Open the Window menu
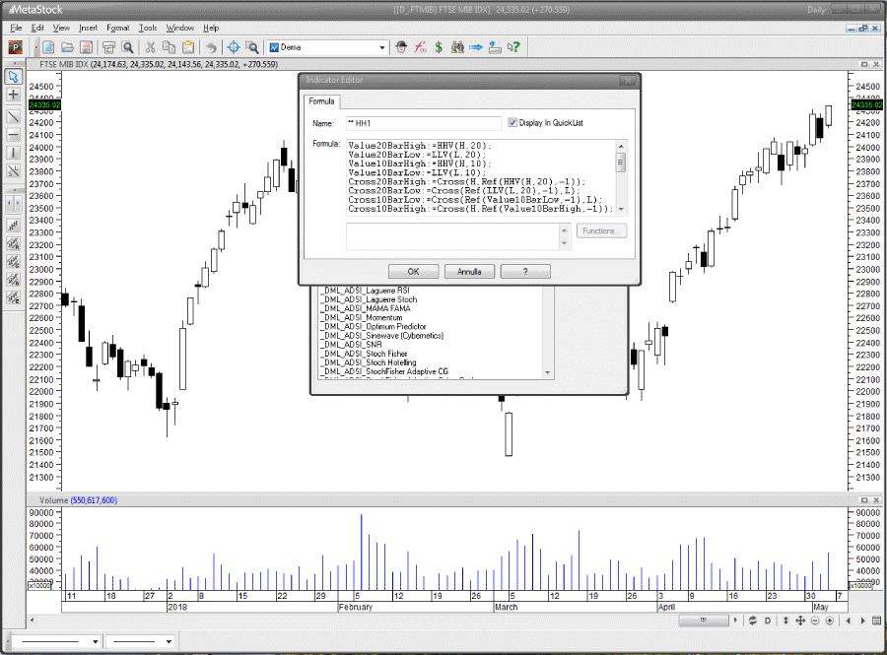This screenshot has width=887, height=655. [180, 28]
